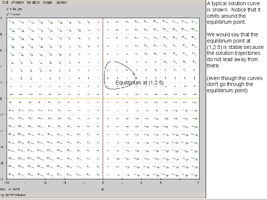This screenshot has height=200, width=267.
Task: Click the -10 tick label on the x-axis
Action: click(x=6, y=183)
